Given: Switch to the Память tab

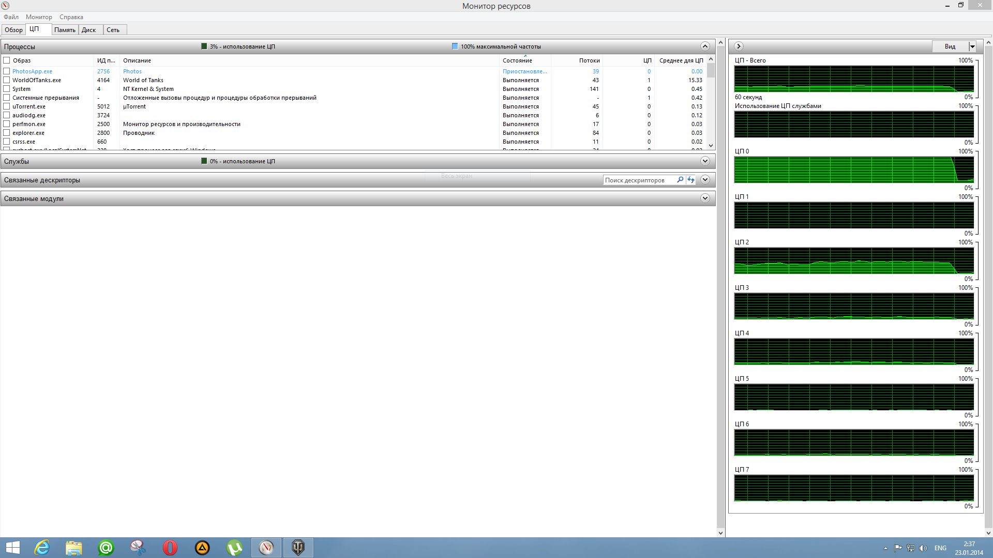Looking at the screenshot, I should tap(65, 30).
